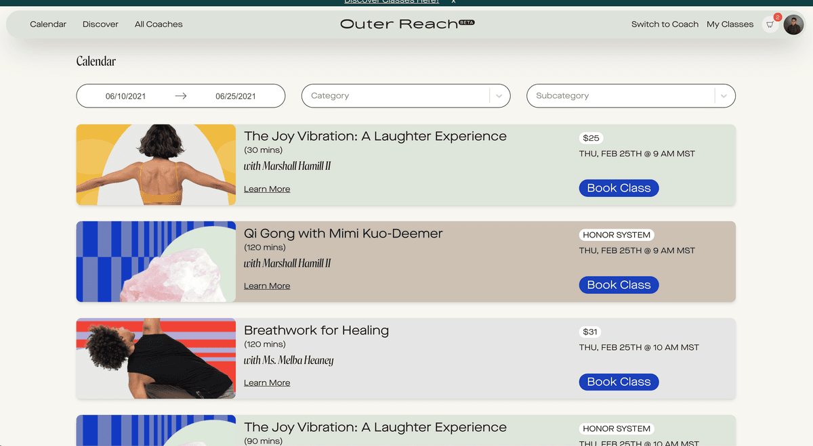This screenshot has width=813, height=446.
Task: Learn More about Qi Gong class
Action: pos(267,286)
